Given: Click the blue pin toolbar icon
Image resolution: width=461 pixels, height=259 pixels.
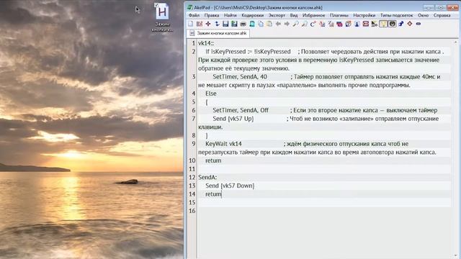Looking at the screenshot, I should (x=401, y=24).
